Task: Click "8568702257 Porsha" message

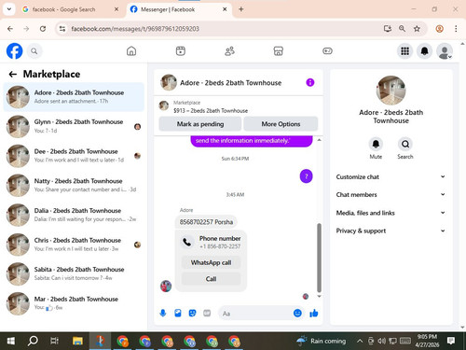Action: click(206, 222)
